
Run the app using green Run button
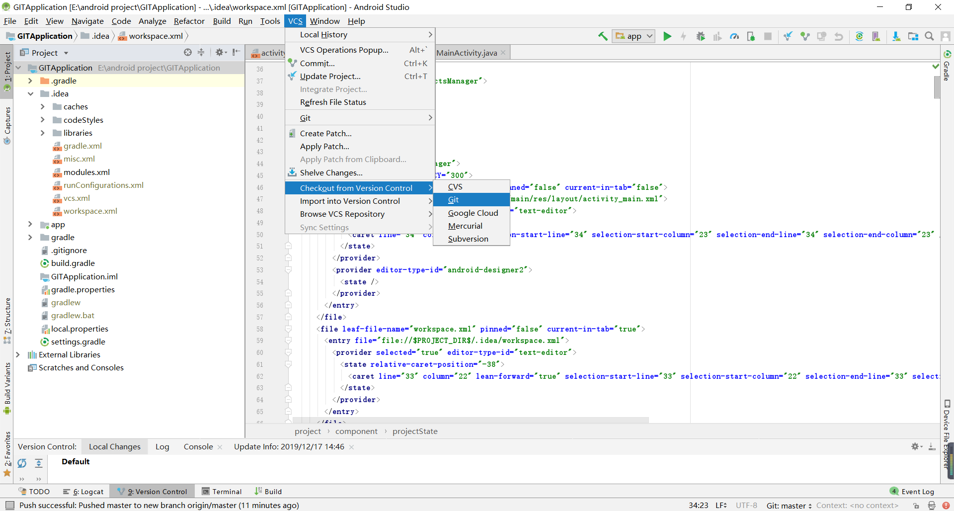667,36
